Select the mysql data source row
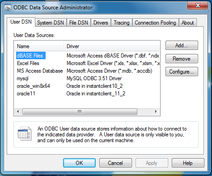This screenshot has width=212, height=176. [22, 78]
